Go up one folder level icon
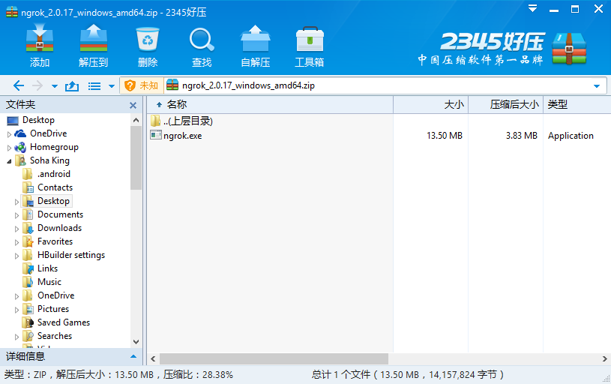Viewport: 611px width, 384px height. pos(72,85)
